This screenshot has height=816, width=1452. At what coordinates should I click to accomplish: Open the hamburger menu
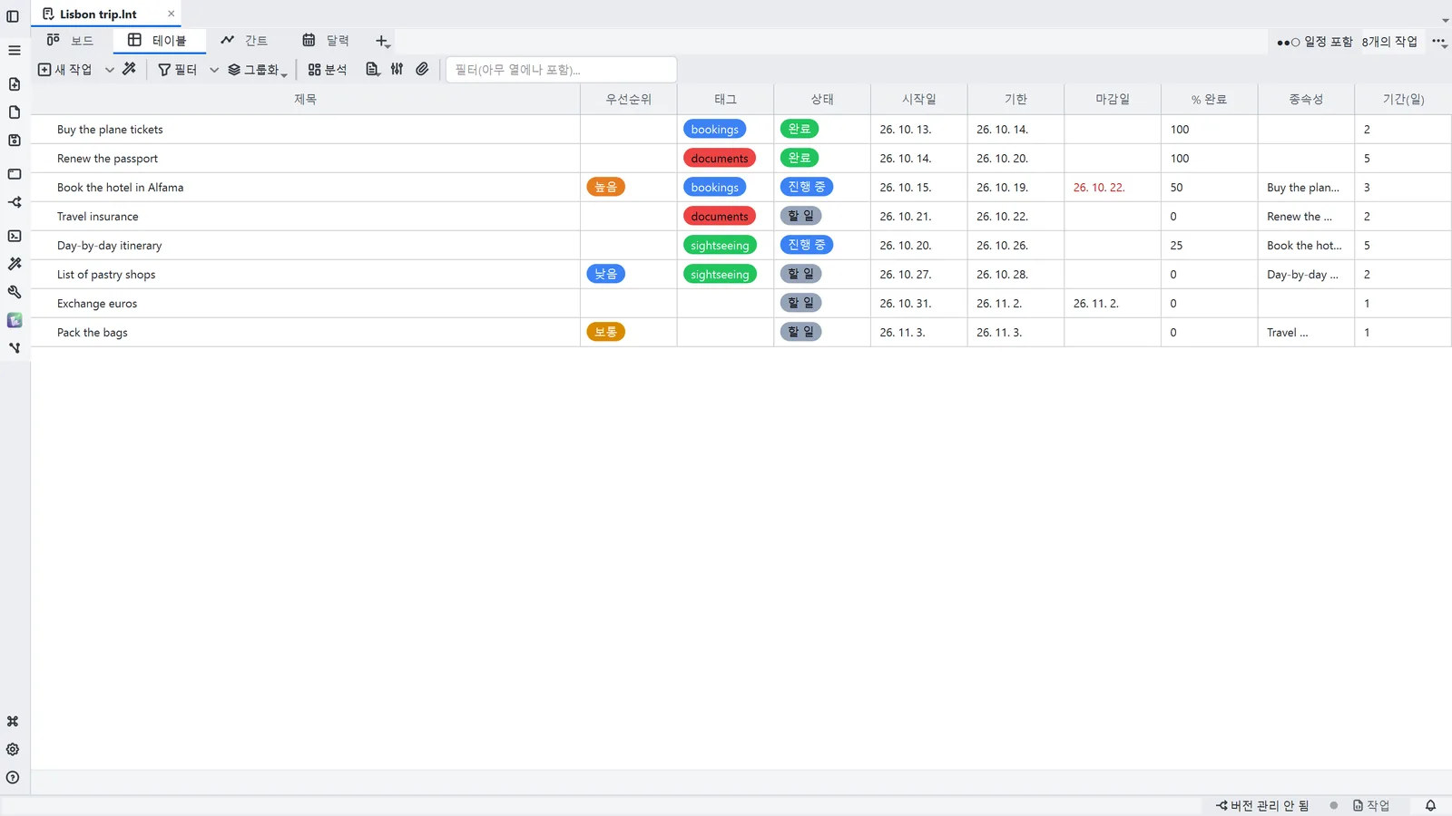(14, 51)
